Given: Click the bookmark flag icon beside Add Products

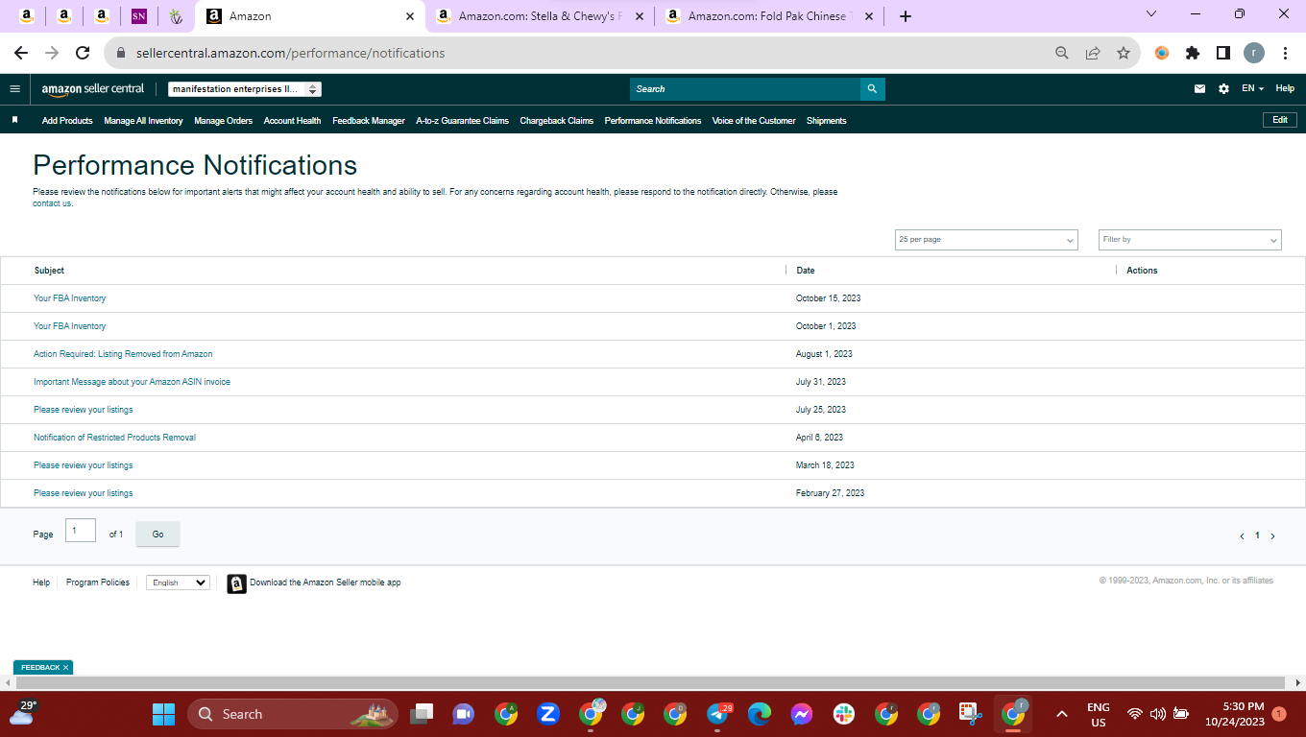Looking at the screenshot, I should tap(14, 120).
